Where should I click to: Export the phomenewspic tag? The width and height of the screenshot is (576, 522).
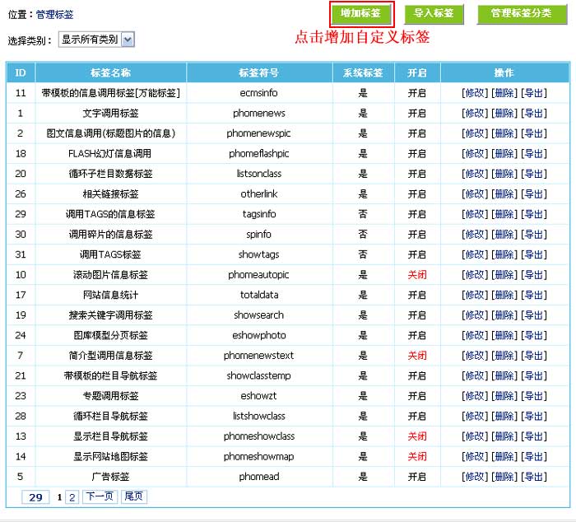pyautogui.click(x=534, y=133)
